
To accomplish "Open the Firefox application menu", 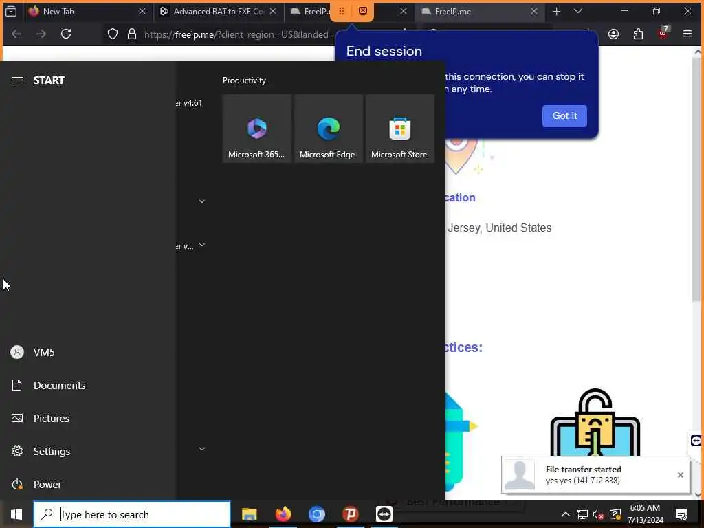I will pyautogui.click(x=687, y=34).
